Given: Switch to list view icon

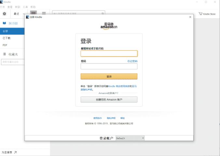Looking at the screenshot, I should [x=44, y=13].
